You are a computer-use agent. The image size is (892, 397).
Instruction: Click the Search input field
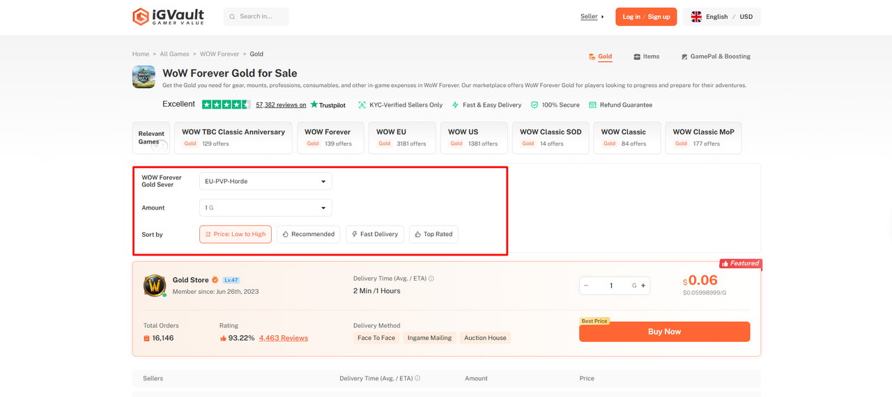256,17
